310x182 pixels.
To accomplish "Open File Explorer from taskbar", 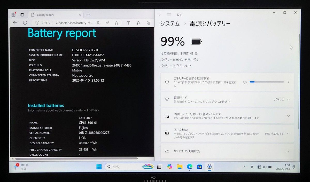I will [180, 167].
